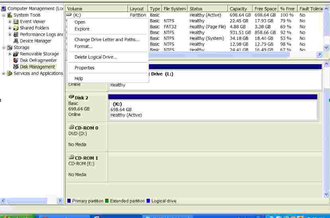This screenshot has height=218, width=330.
Task: Expand the Shared Folders node
Action: click(10, 28)
